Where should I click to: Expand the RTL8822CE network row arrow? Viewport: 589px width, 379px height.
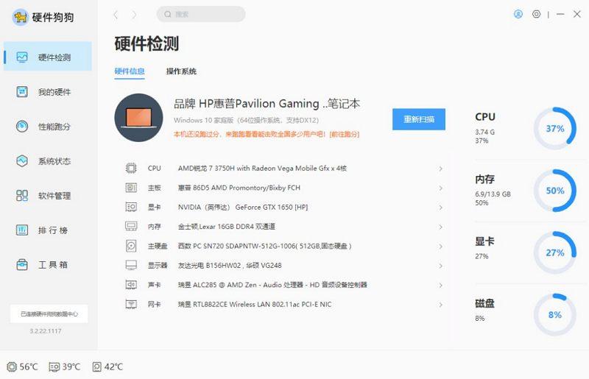coord(440,305)
